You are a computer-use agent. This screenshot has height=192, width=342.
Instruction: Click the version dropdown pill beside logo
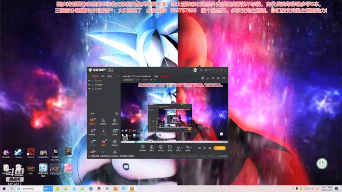[111, 70]
